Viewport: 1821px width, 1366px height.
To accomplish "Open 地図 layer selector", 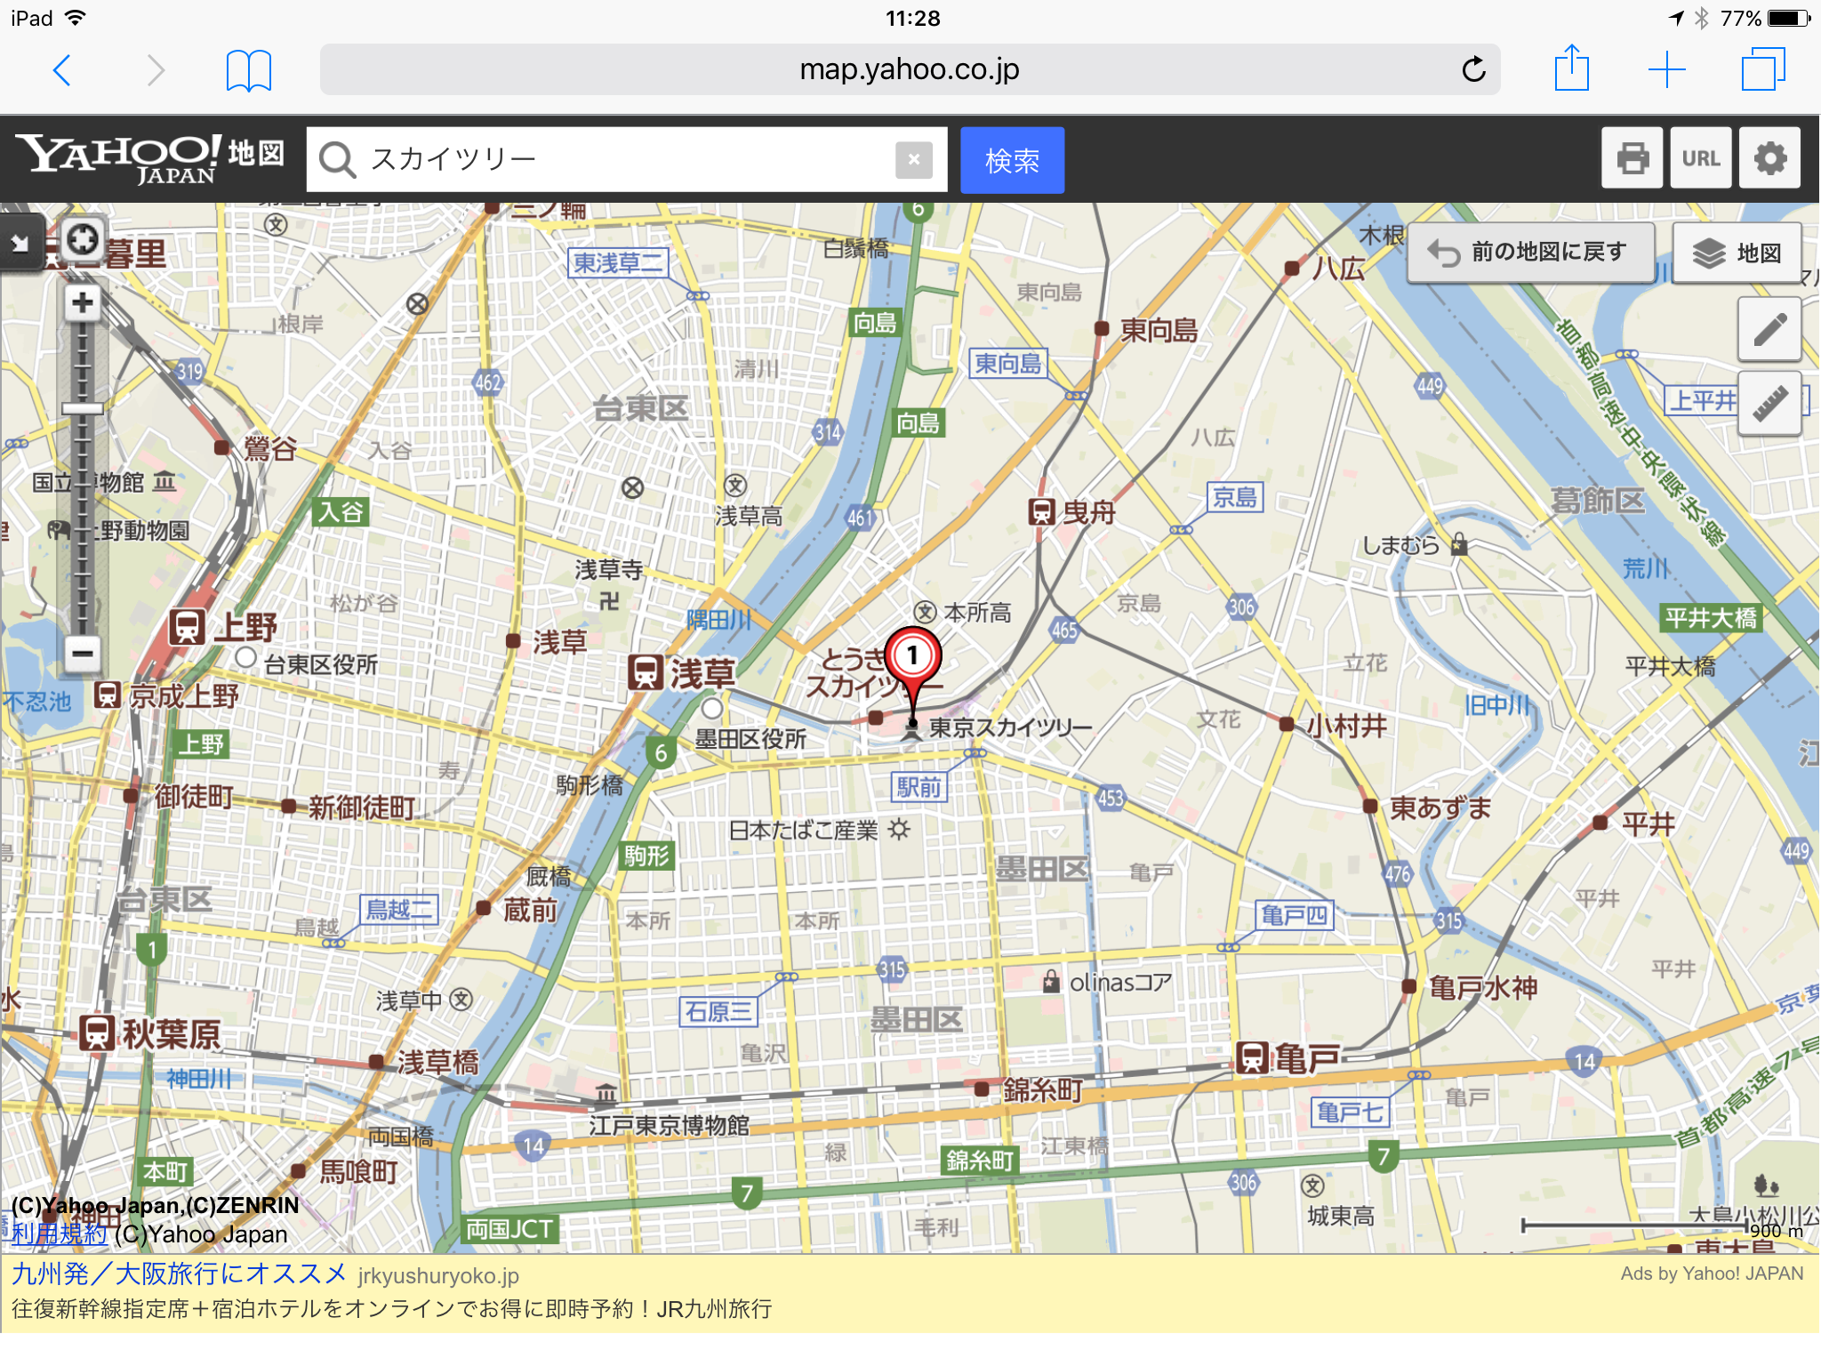I will pos(1737,253).
